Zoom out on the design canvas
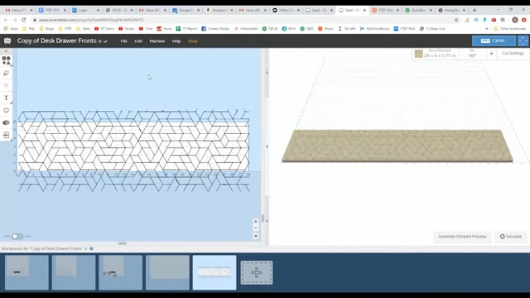Viewport: 530px width, 298px height. (256, 228)
